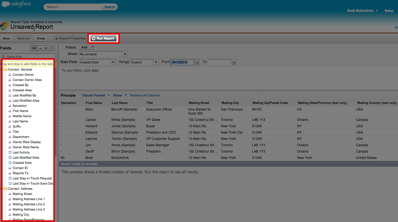Open the From date calendar picker
This screenshot has width=398, height=222.
click(197, 62)
